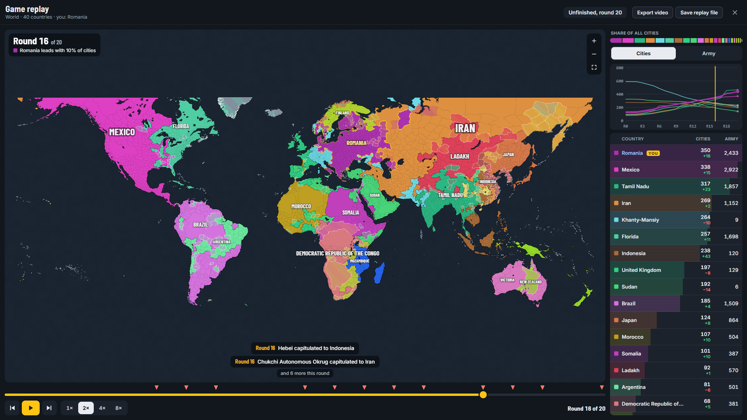747x420 pixels.
Task: Select the Cities tab
Action: pyautogui.click(x=644, y=53)
